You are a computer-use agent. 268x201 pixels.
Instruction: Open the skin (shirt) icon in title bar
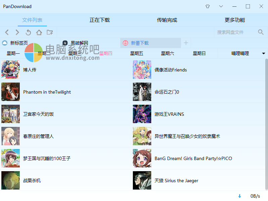[208, 6]
